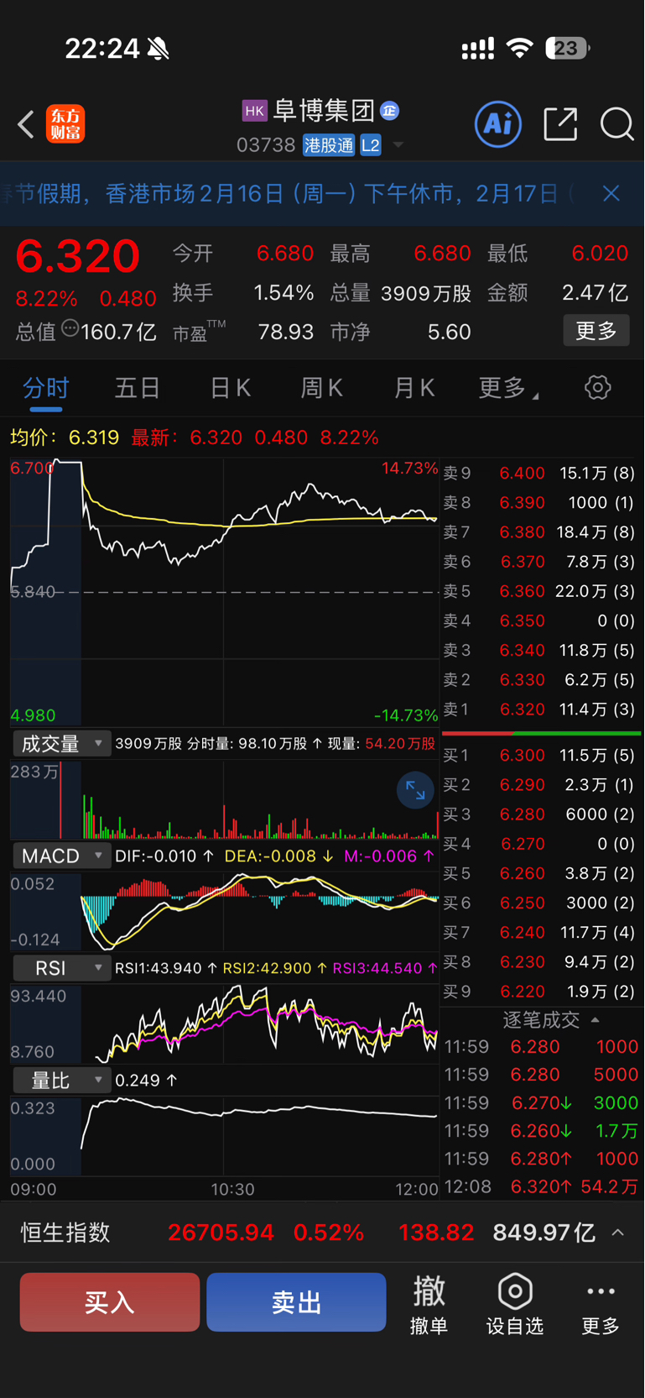Tap the large 6.320 current price
This screenshot has width=645, height=1398.
tap(77, 256)
